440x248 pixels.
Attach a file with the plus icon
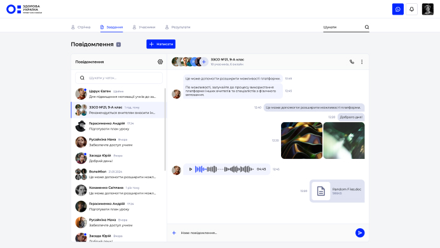174,233
